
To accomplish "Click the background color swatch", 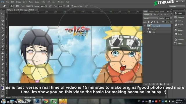I will click(3, 89).
